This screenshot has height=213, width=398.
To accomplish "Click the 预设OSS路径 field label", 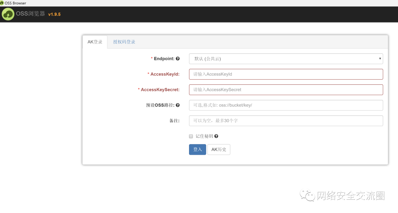I will click(160, 105).
